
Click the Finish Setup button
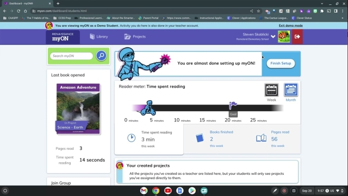point(281,63)
